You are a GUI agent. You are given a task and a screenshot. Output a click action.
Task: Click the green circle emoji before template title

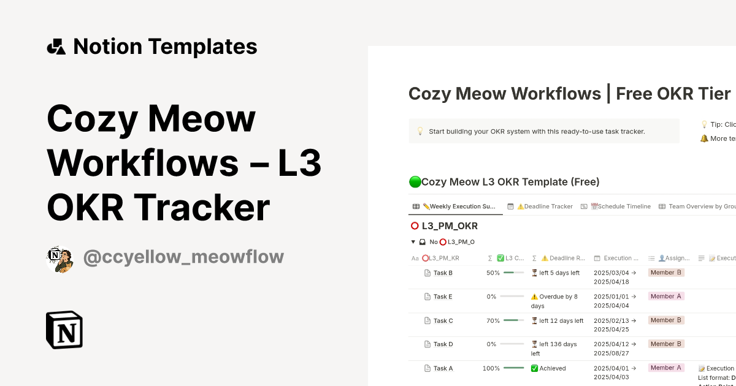[x=415, y=181]
